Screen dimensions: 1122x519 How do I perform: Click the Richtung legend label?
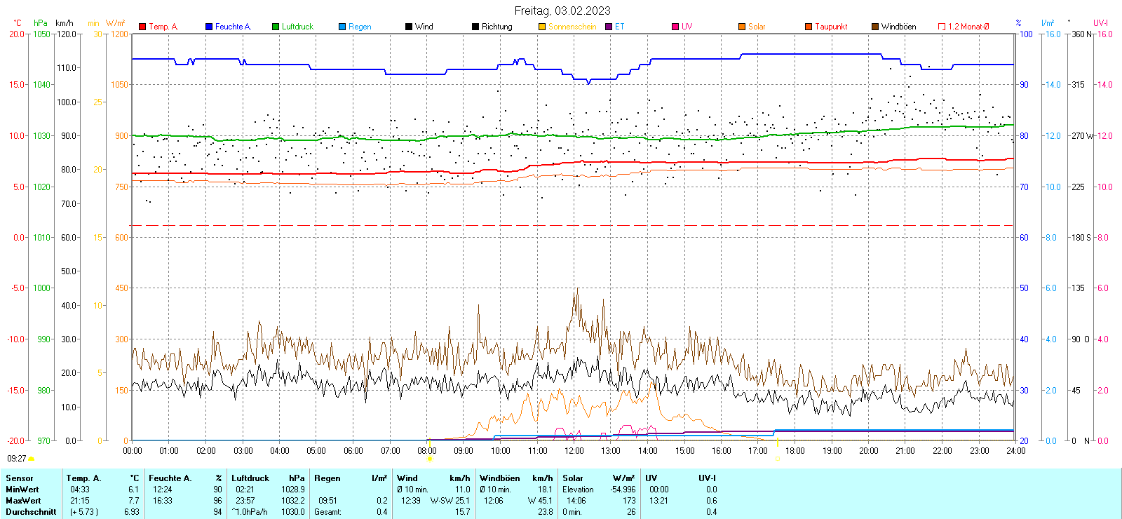coord(496,27)
